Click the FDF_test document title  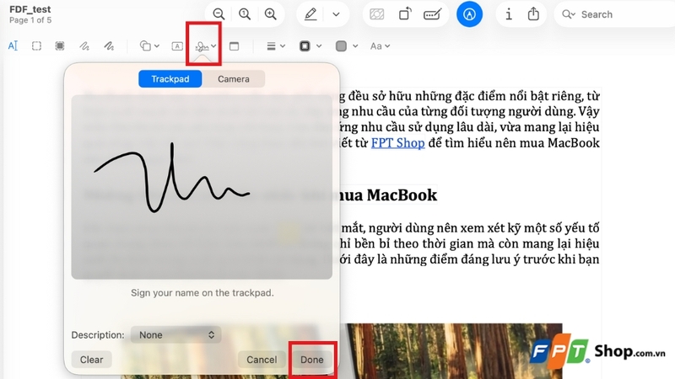coord(30,9)
